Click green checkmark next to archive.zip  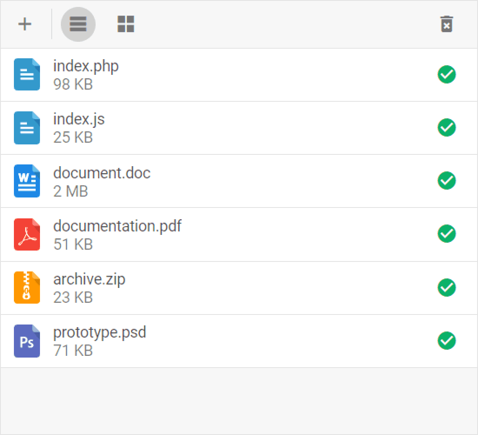[447, 287]
